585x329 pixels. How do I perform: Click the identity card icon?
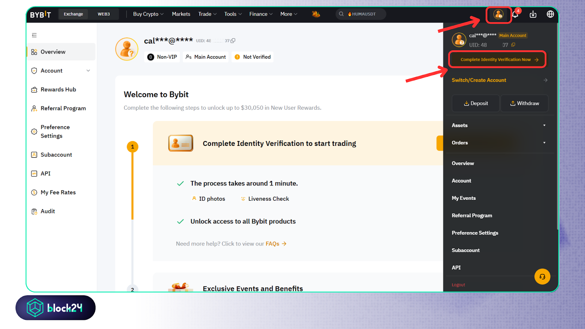tap(181, 143)
